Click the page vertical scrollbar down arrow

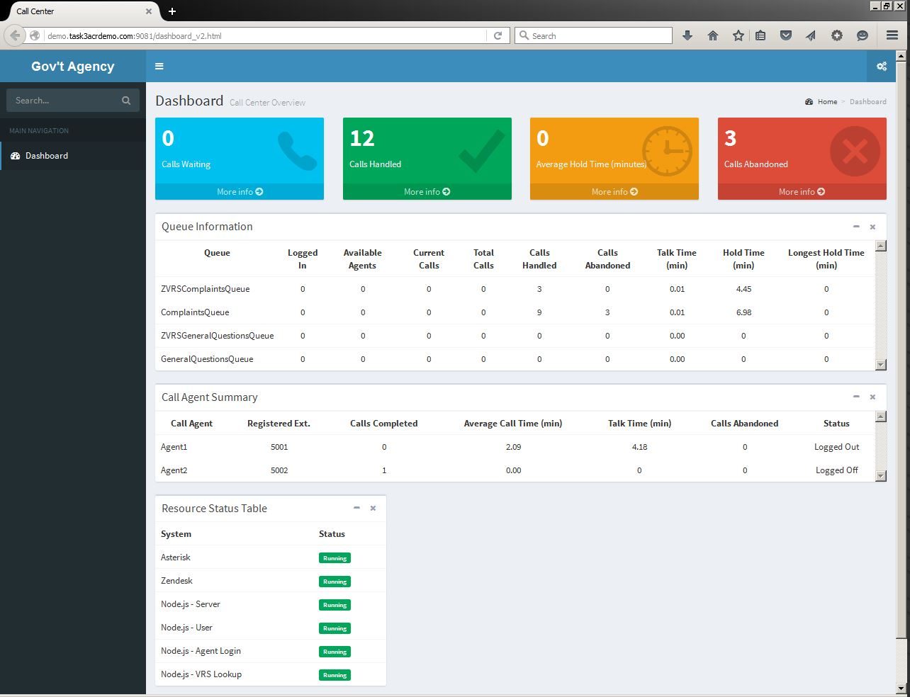coord(901,688)
